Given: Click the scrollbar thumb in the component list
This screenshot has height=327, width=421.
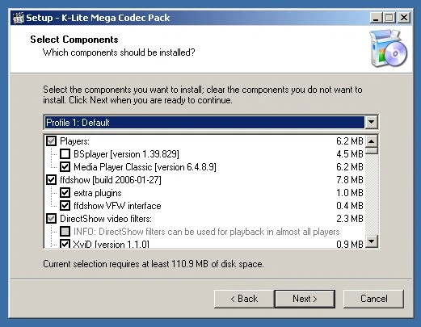Looking at the screenshot, I should (x=372, y=150).
